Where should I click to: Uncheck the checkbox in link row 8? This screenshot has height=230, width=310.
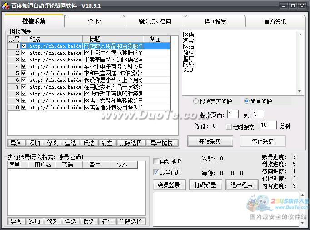pyautogui.click(x=24, y=94)
